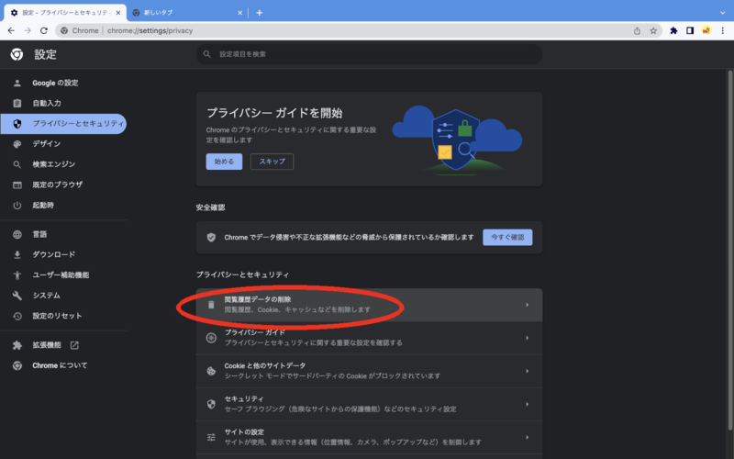
Task: Reload the current page
Action: pyautogui.click(x=43, y=30)
